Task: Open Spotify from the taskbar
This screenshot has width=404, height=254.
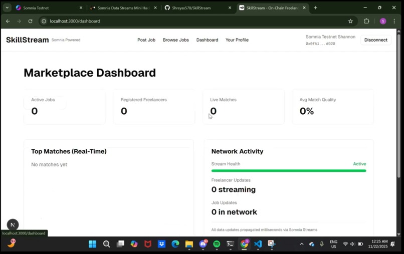Action: (217, 243)
